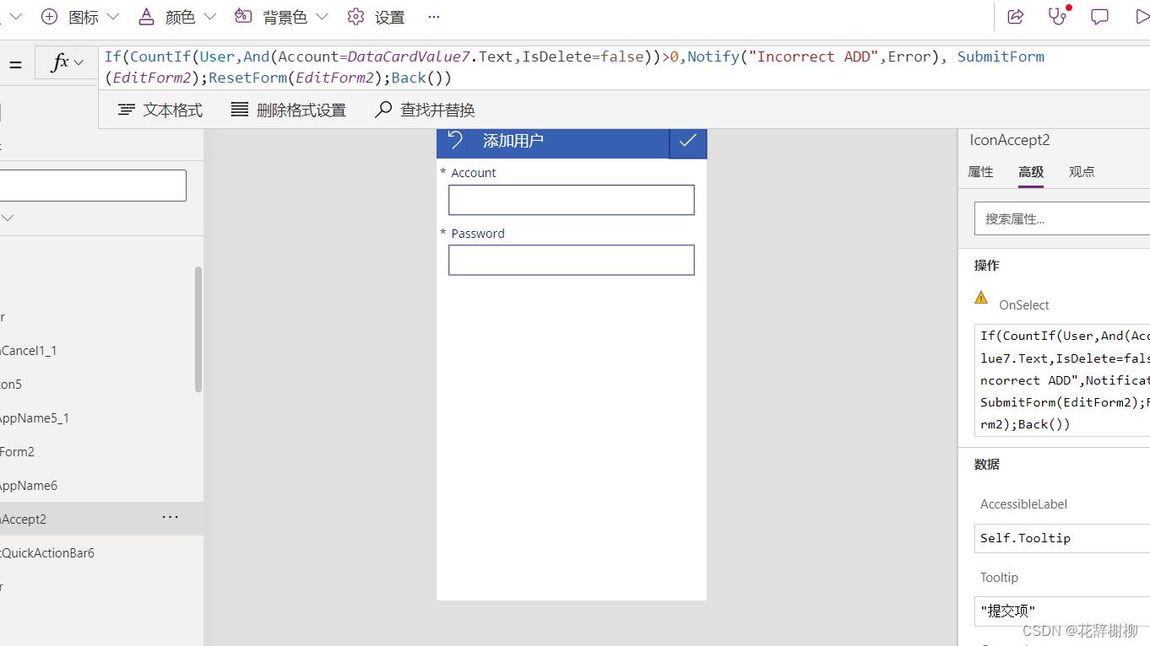Viewport: 1150px width, 646px height.
Task: Open 设置 settings in toolbar
Action: coord(376,17)
